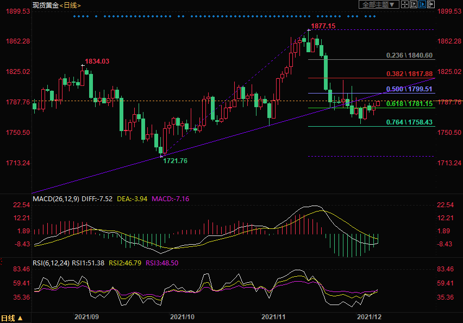Activate the crosshair cursor icon
This screenshot has width=463, height=323.
click(405, 4)
